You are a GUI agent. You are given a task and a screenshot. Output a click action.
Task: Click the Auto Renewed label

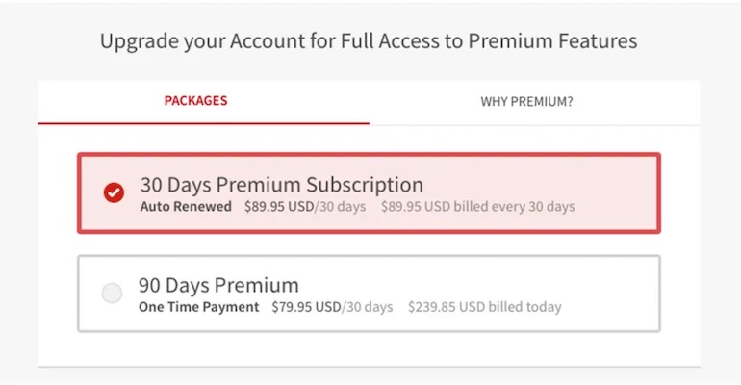click(x=186, y=206)
